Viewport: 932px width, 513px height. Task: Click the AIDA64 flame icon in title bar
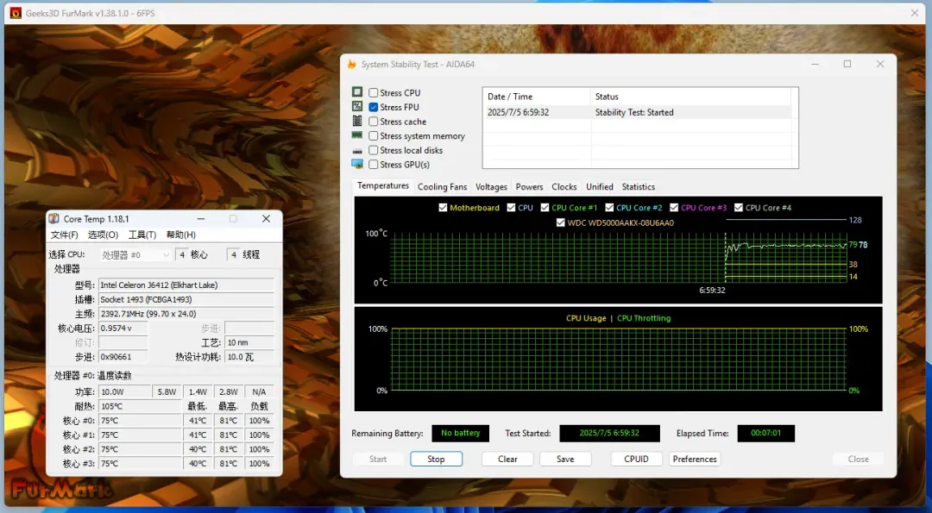click(352, 64)
